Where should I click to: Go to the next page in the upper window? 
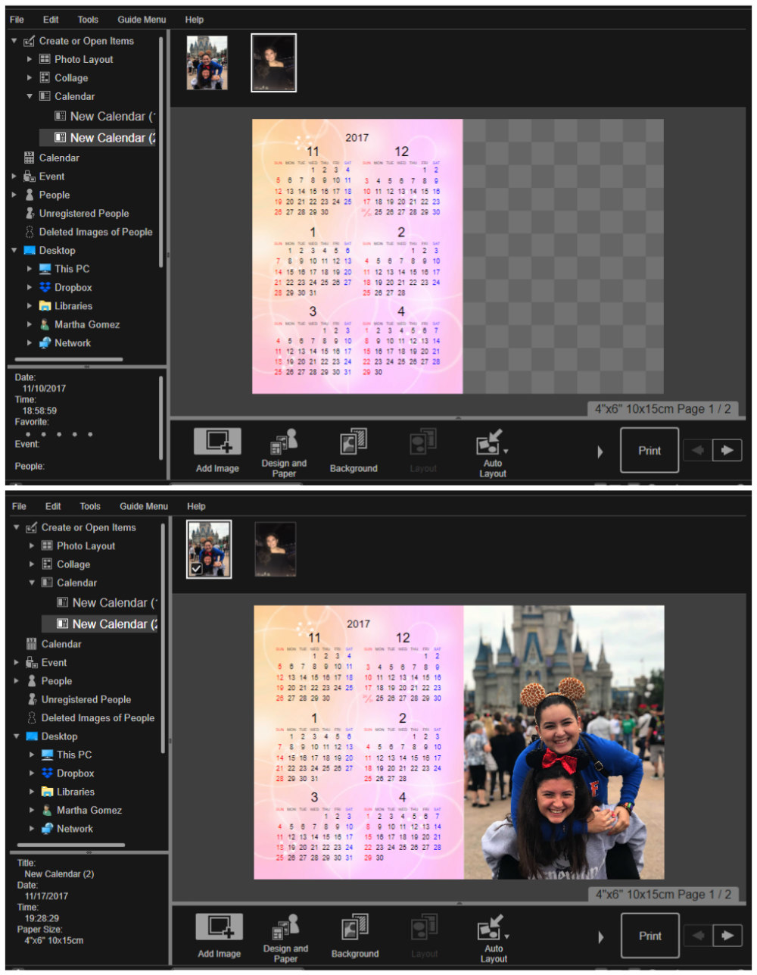[x=727, y=450]
